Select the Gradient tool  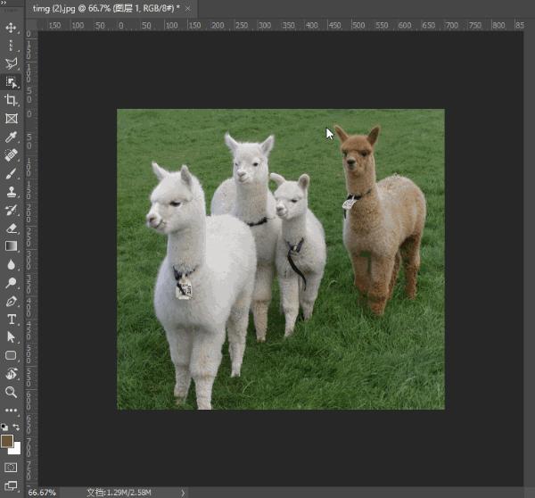[x=11, y=246]
